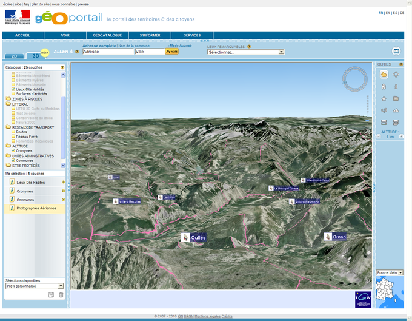Toggle the Oronymes layer checkbox
This screenshot has height=321, width=412.
(13, 150)
